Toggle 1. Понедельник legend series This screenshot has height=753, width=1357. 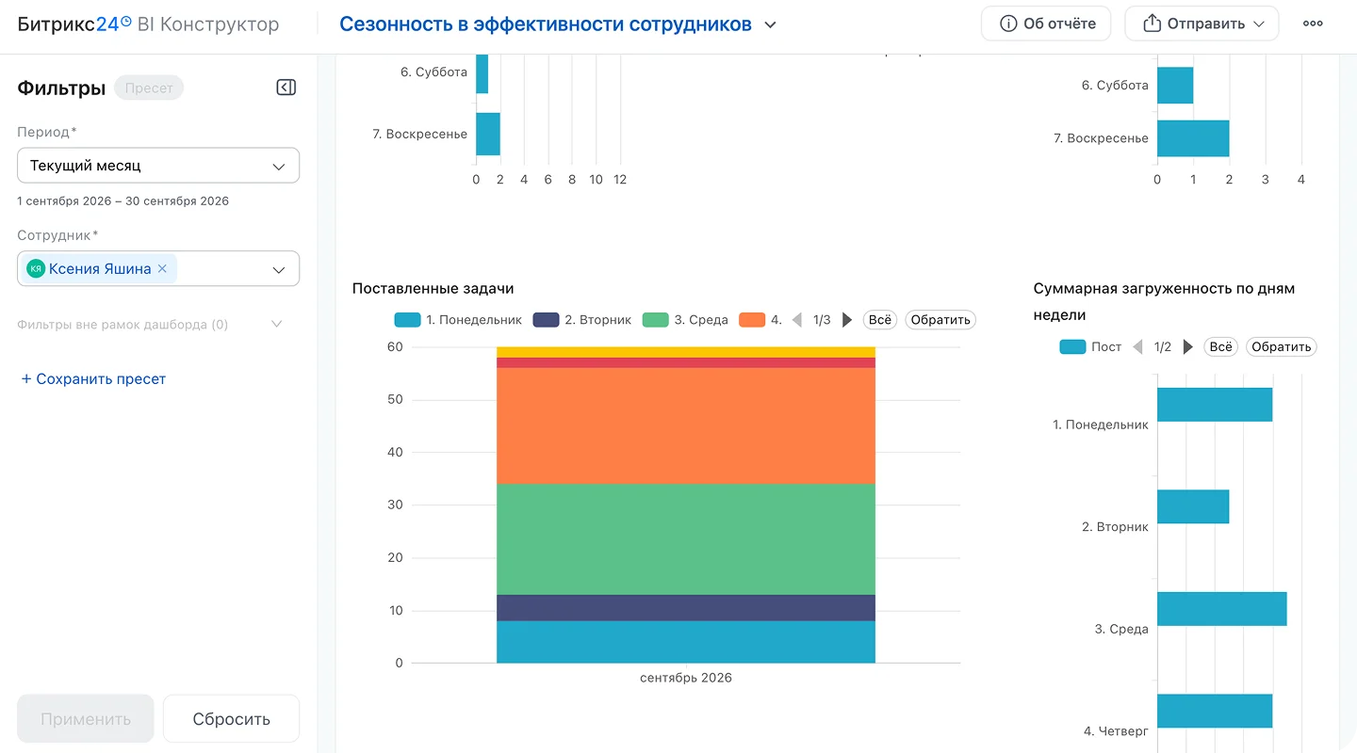point(458,320)
